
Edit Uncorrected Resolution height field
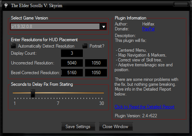click(96, 63)
